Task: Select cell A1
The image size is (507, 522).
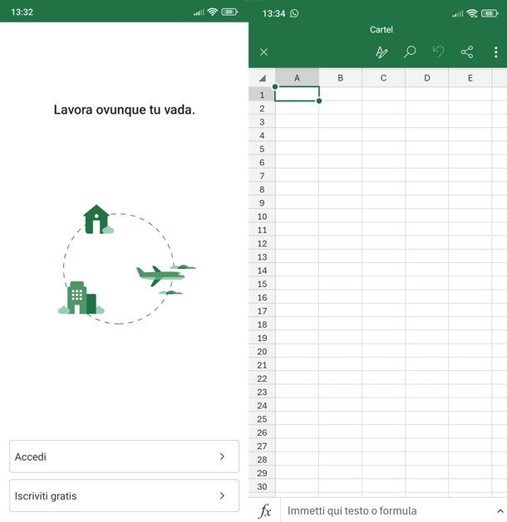Action: point(297,94)
